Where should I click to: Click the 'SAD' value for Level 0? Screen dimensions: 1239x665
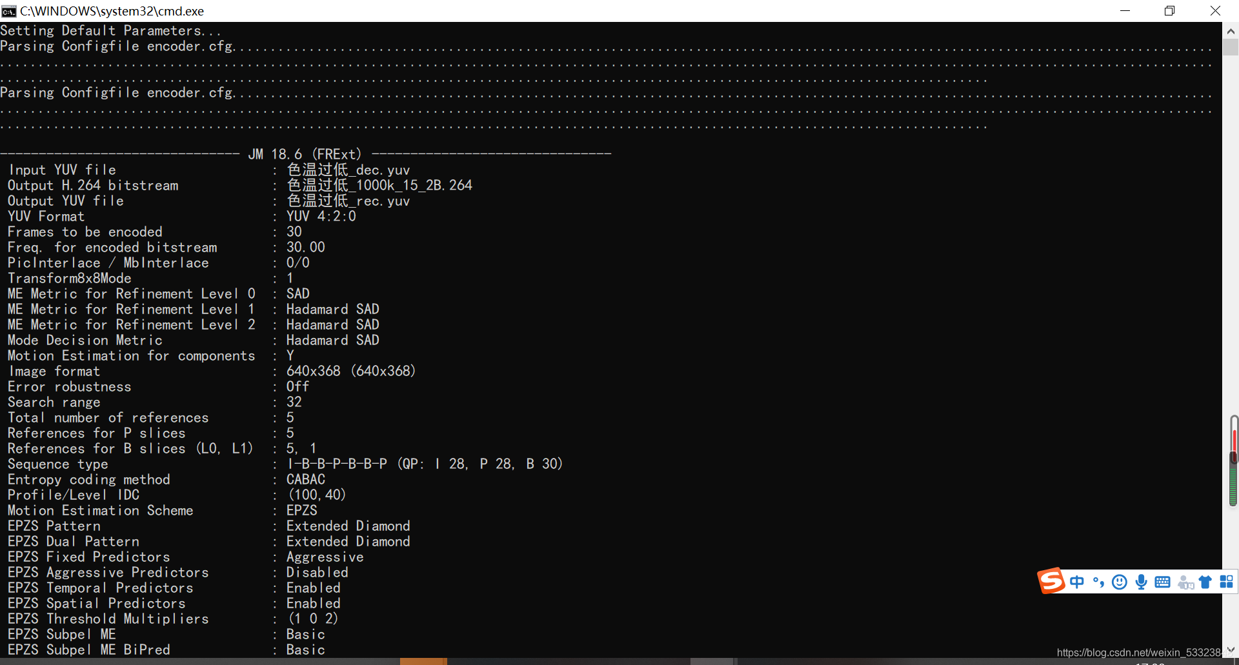click(x=298, y=294)
